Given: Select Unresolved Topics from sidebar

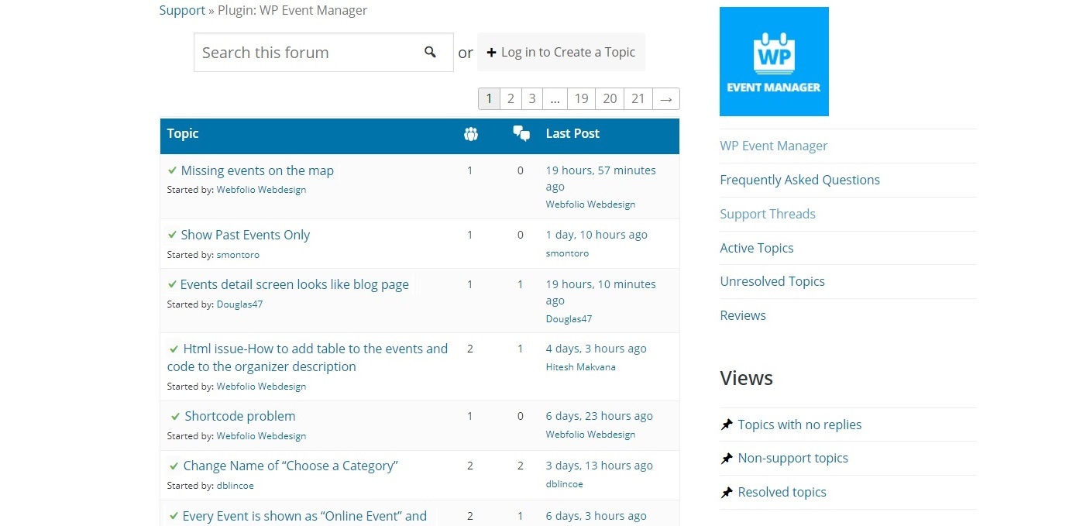Looking at the screenshot, I should point(772,281).
